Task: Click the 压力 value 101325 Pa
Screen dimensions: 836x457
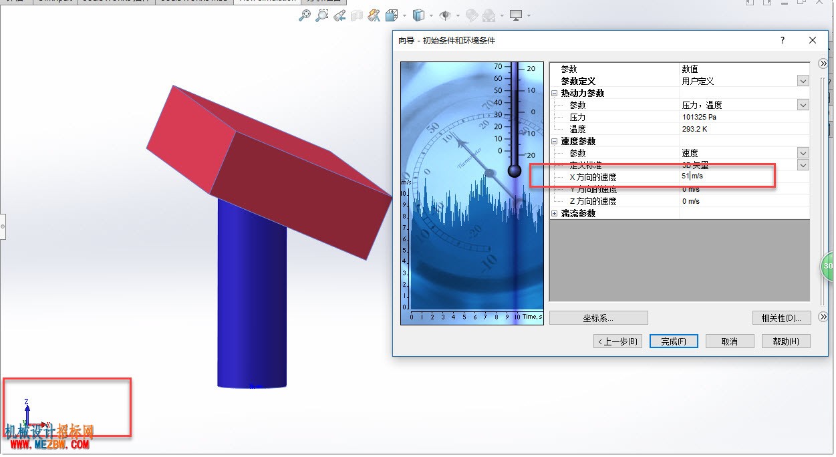Action: point(698,117)
